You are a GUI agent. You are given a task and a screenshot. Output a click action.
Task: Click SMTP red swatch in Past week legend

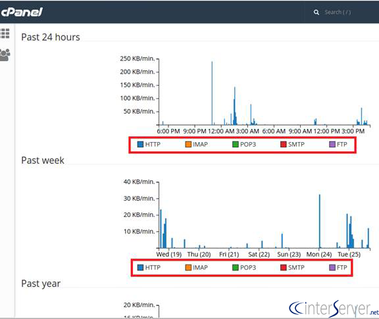tap(284, 268)
